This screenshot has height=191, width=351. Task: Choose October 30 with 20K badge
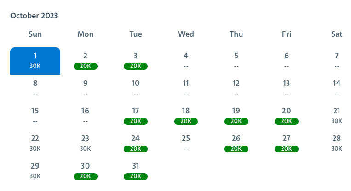tap(85, 171)
